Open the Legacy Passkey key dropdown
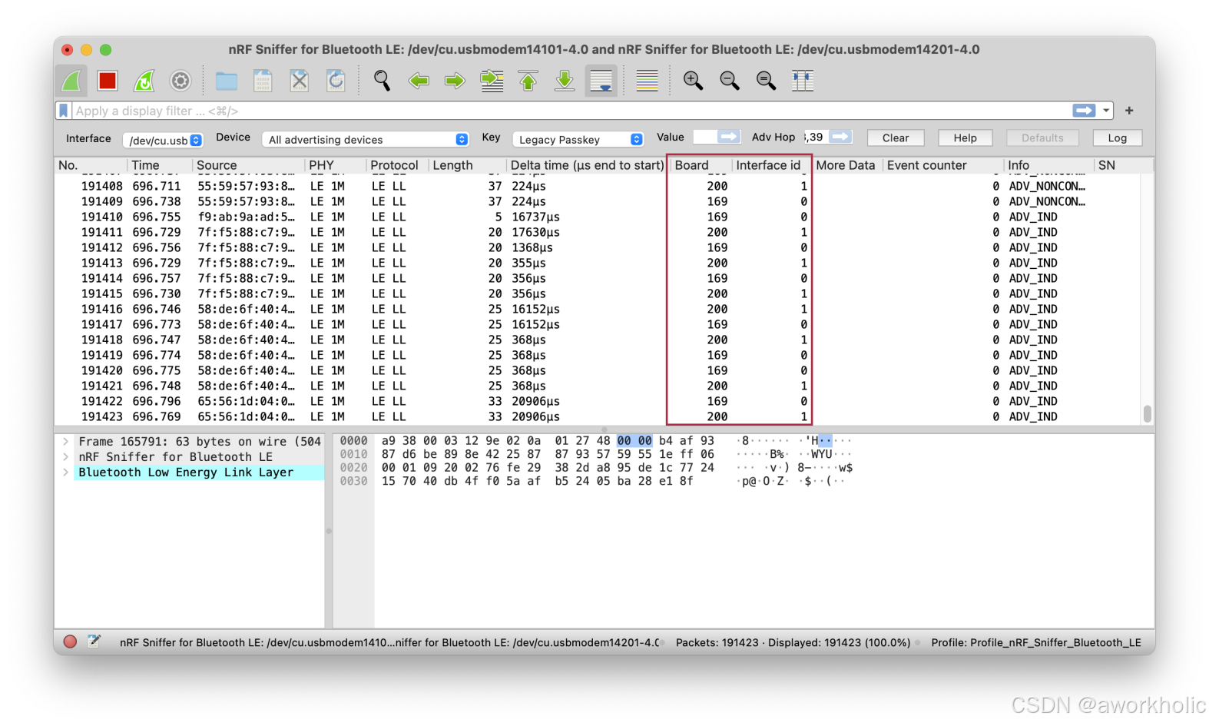The width and height of the screenshot is (1209, 726). click(578, 140)
